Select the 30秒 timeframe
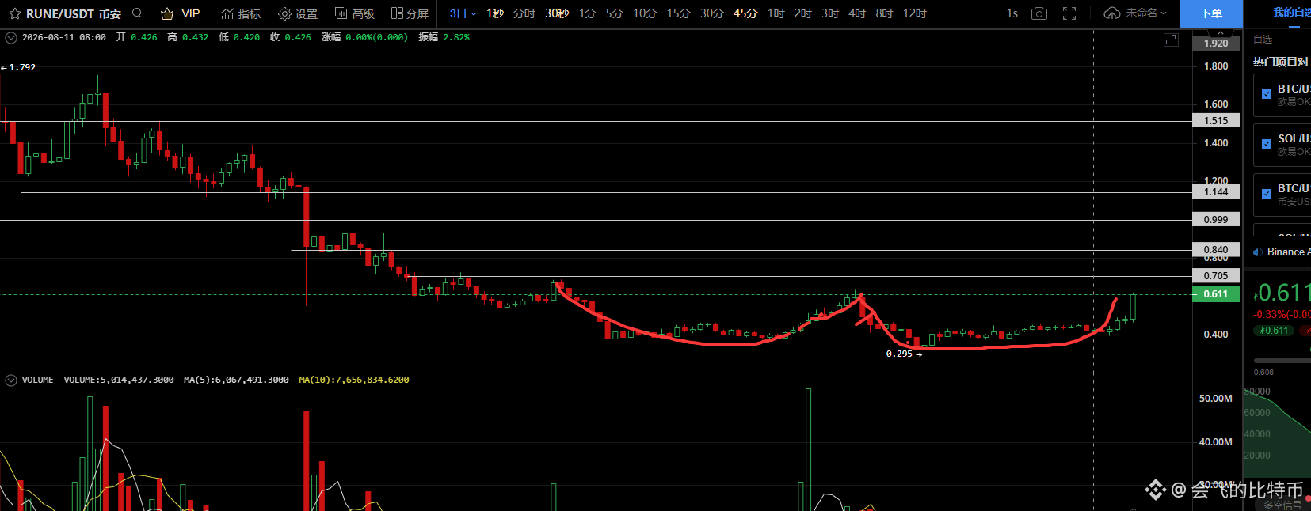The height and width of the screenshot is (511, 1311). pyautogui.click(x=557, y=13)
